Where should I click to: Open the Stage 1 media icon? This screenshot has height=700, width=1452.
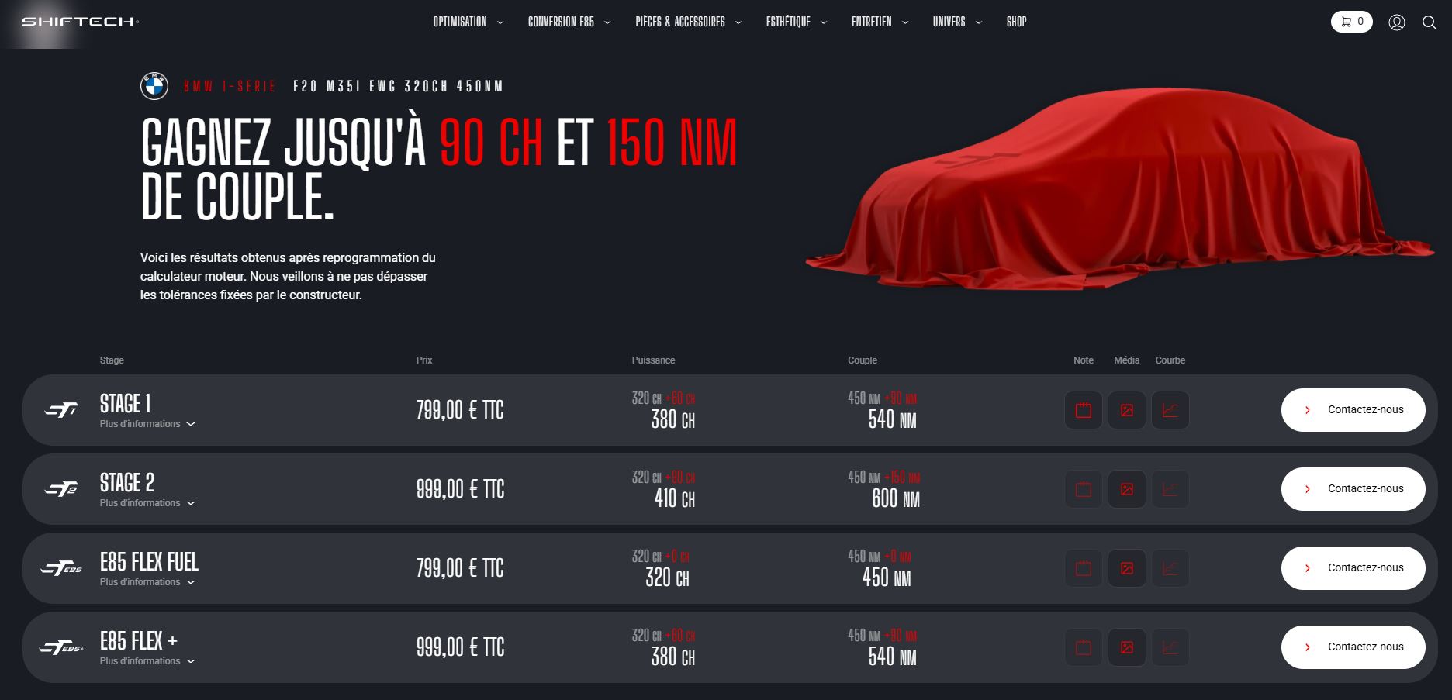tap(1127, 410)
